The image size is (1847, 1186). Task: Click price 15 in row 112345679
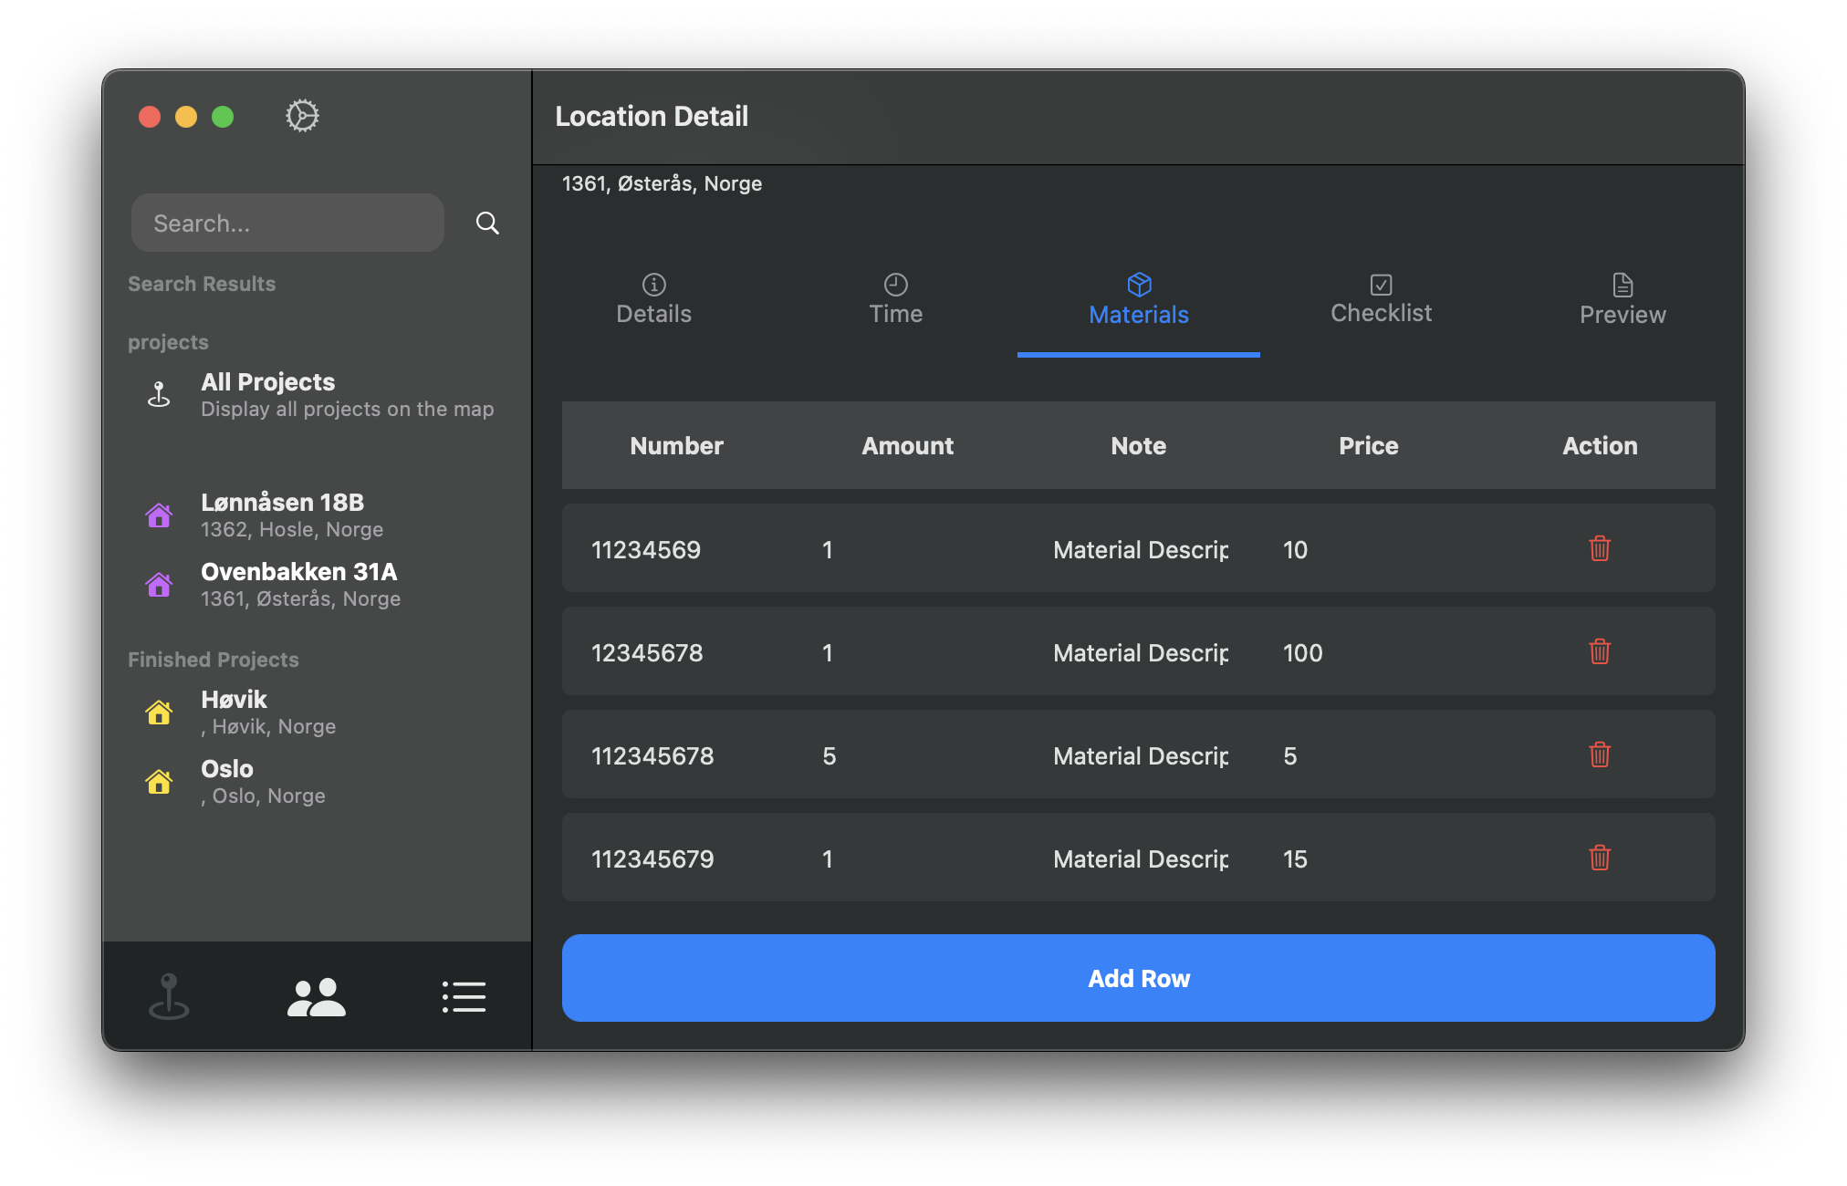click(x=1295, y=858)
